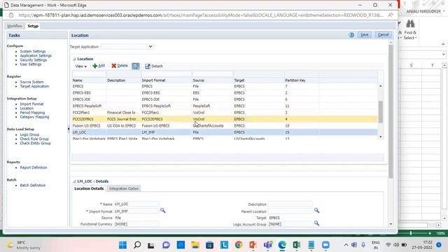Select the EPBCS-PeopleSoft location row

point(225,106)
